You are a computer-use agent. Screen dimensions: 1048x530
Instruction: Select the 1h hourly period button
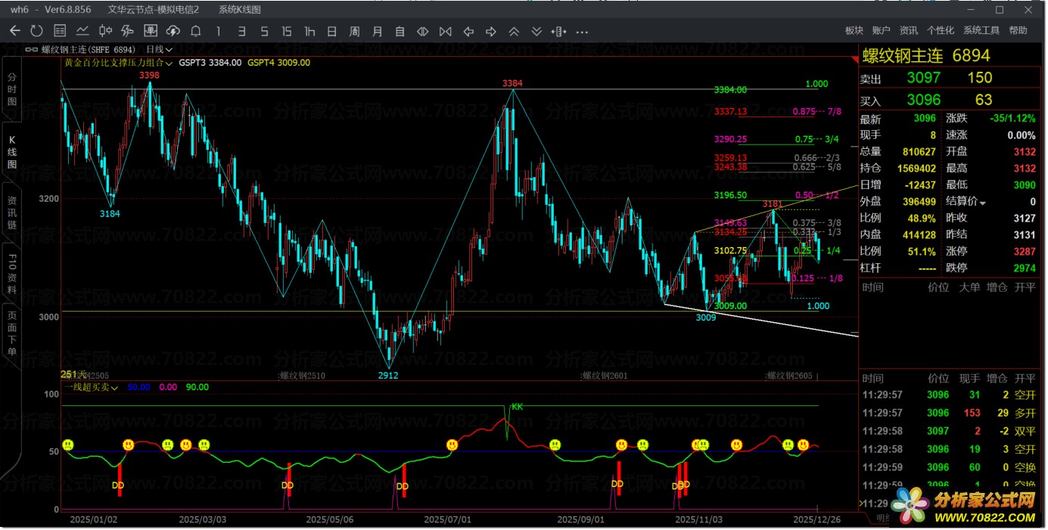tap(309, 31)
